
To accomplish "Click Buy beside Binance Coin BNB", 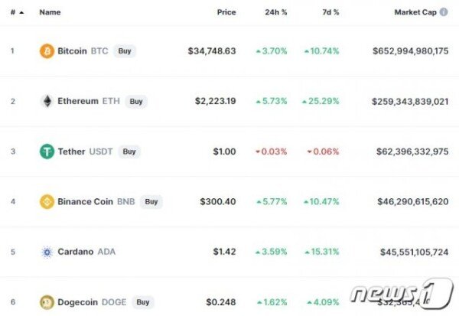I will (151, 201).
